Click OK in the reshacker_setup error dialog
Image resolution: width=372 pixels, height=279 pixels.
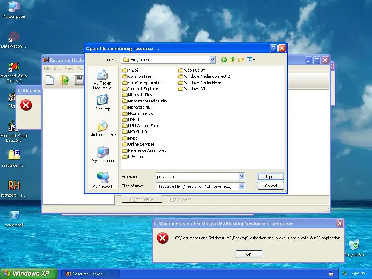pyautogui.click(x=249, y=254)
